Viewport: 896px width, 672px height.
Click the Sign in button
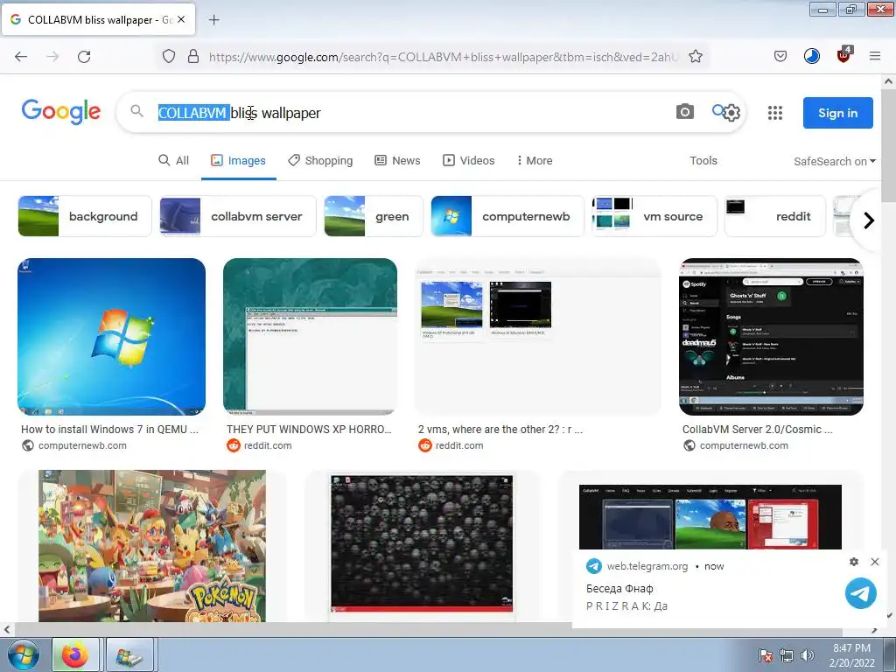837,113
